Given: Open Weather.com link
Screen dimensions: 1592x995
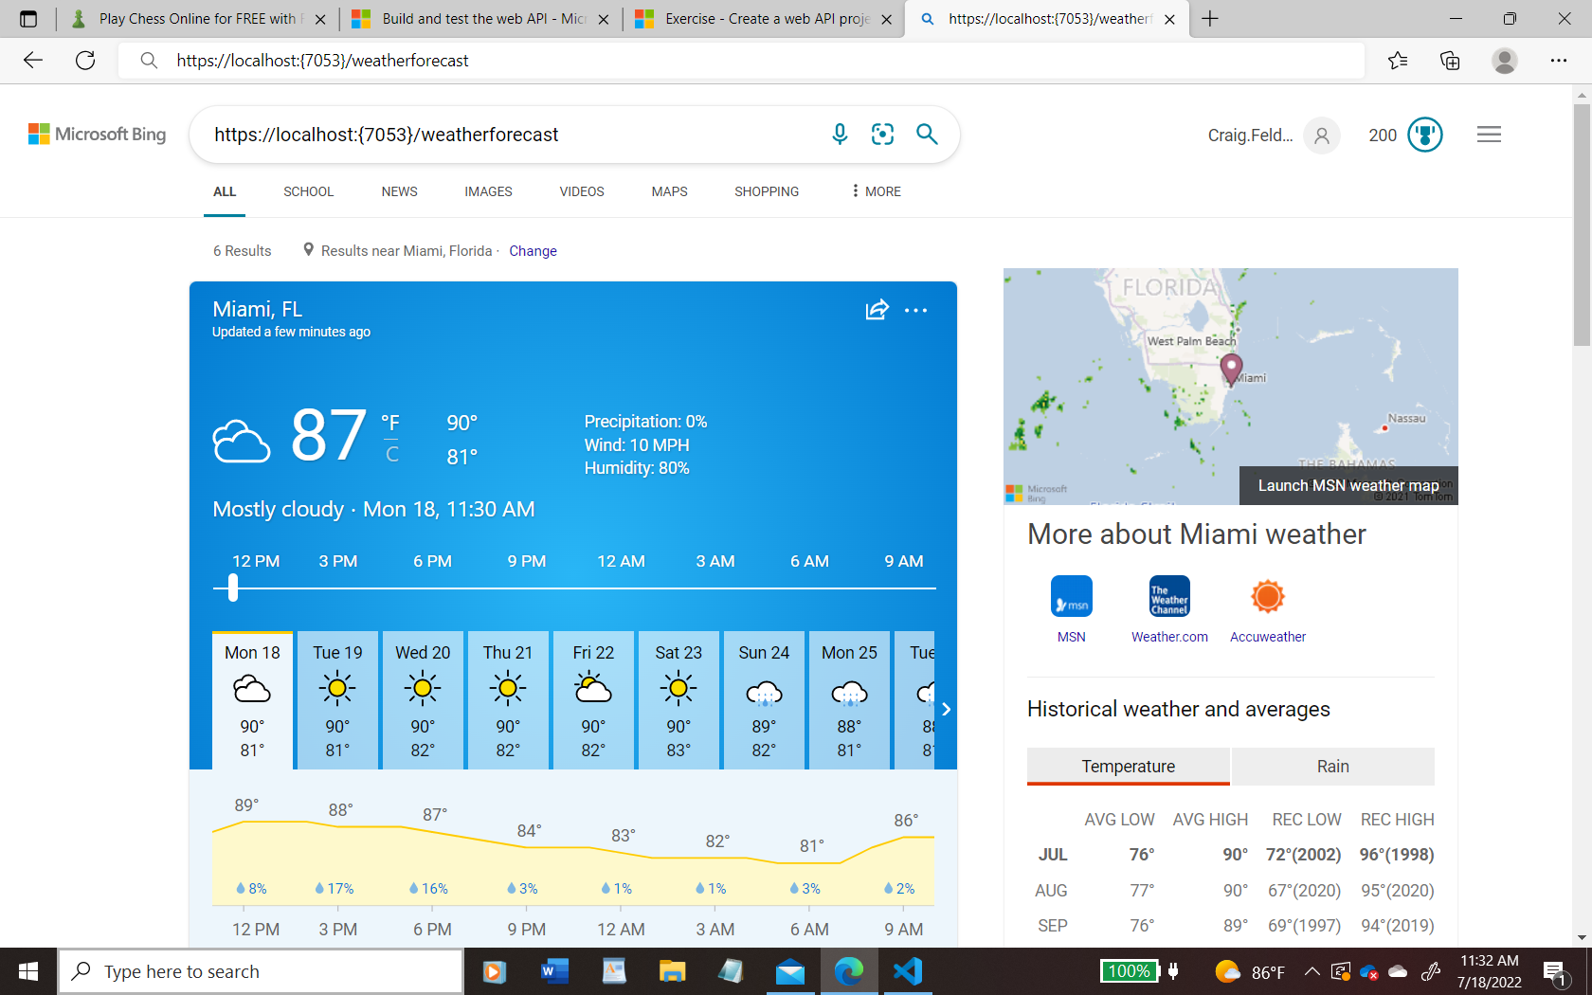Looking at the screenshot, I should 1169,637.
